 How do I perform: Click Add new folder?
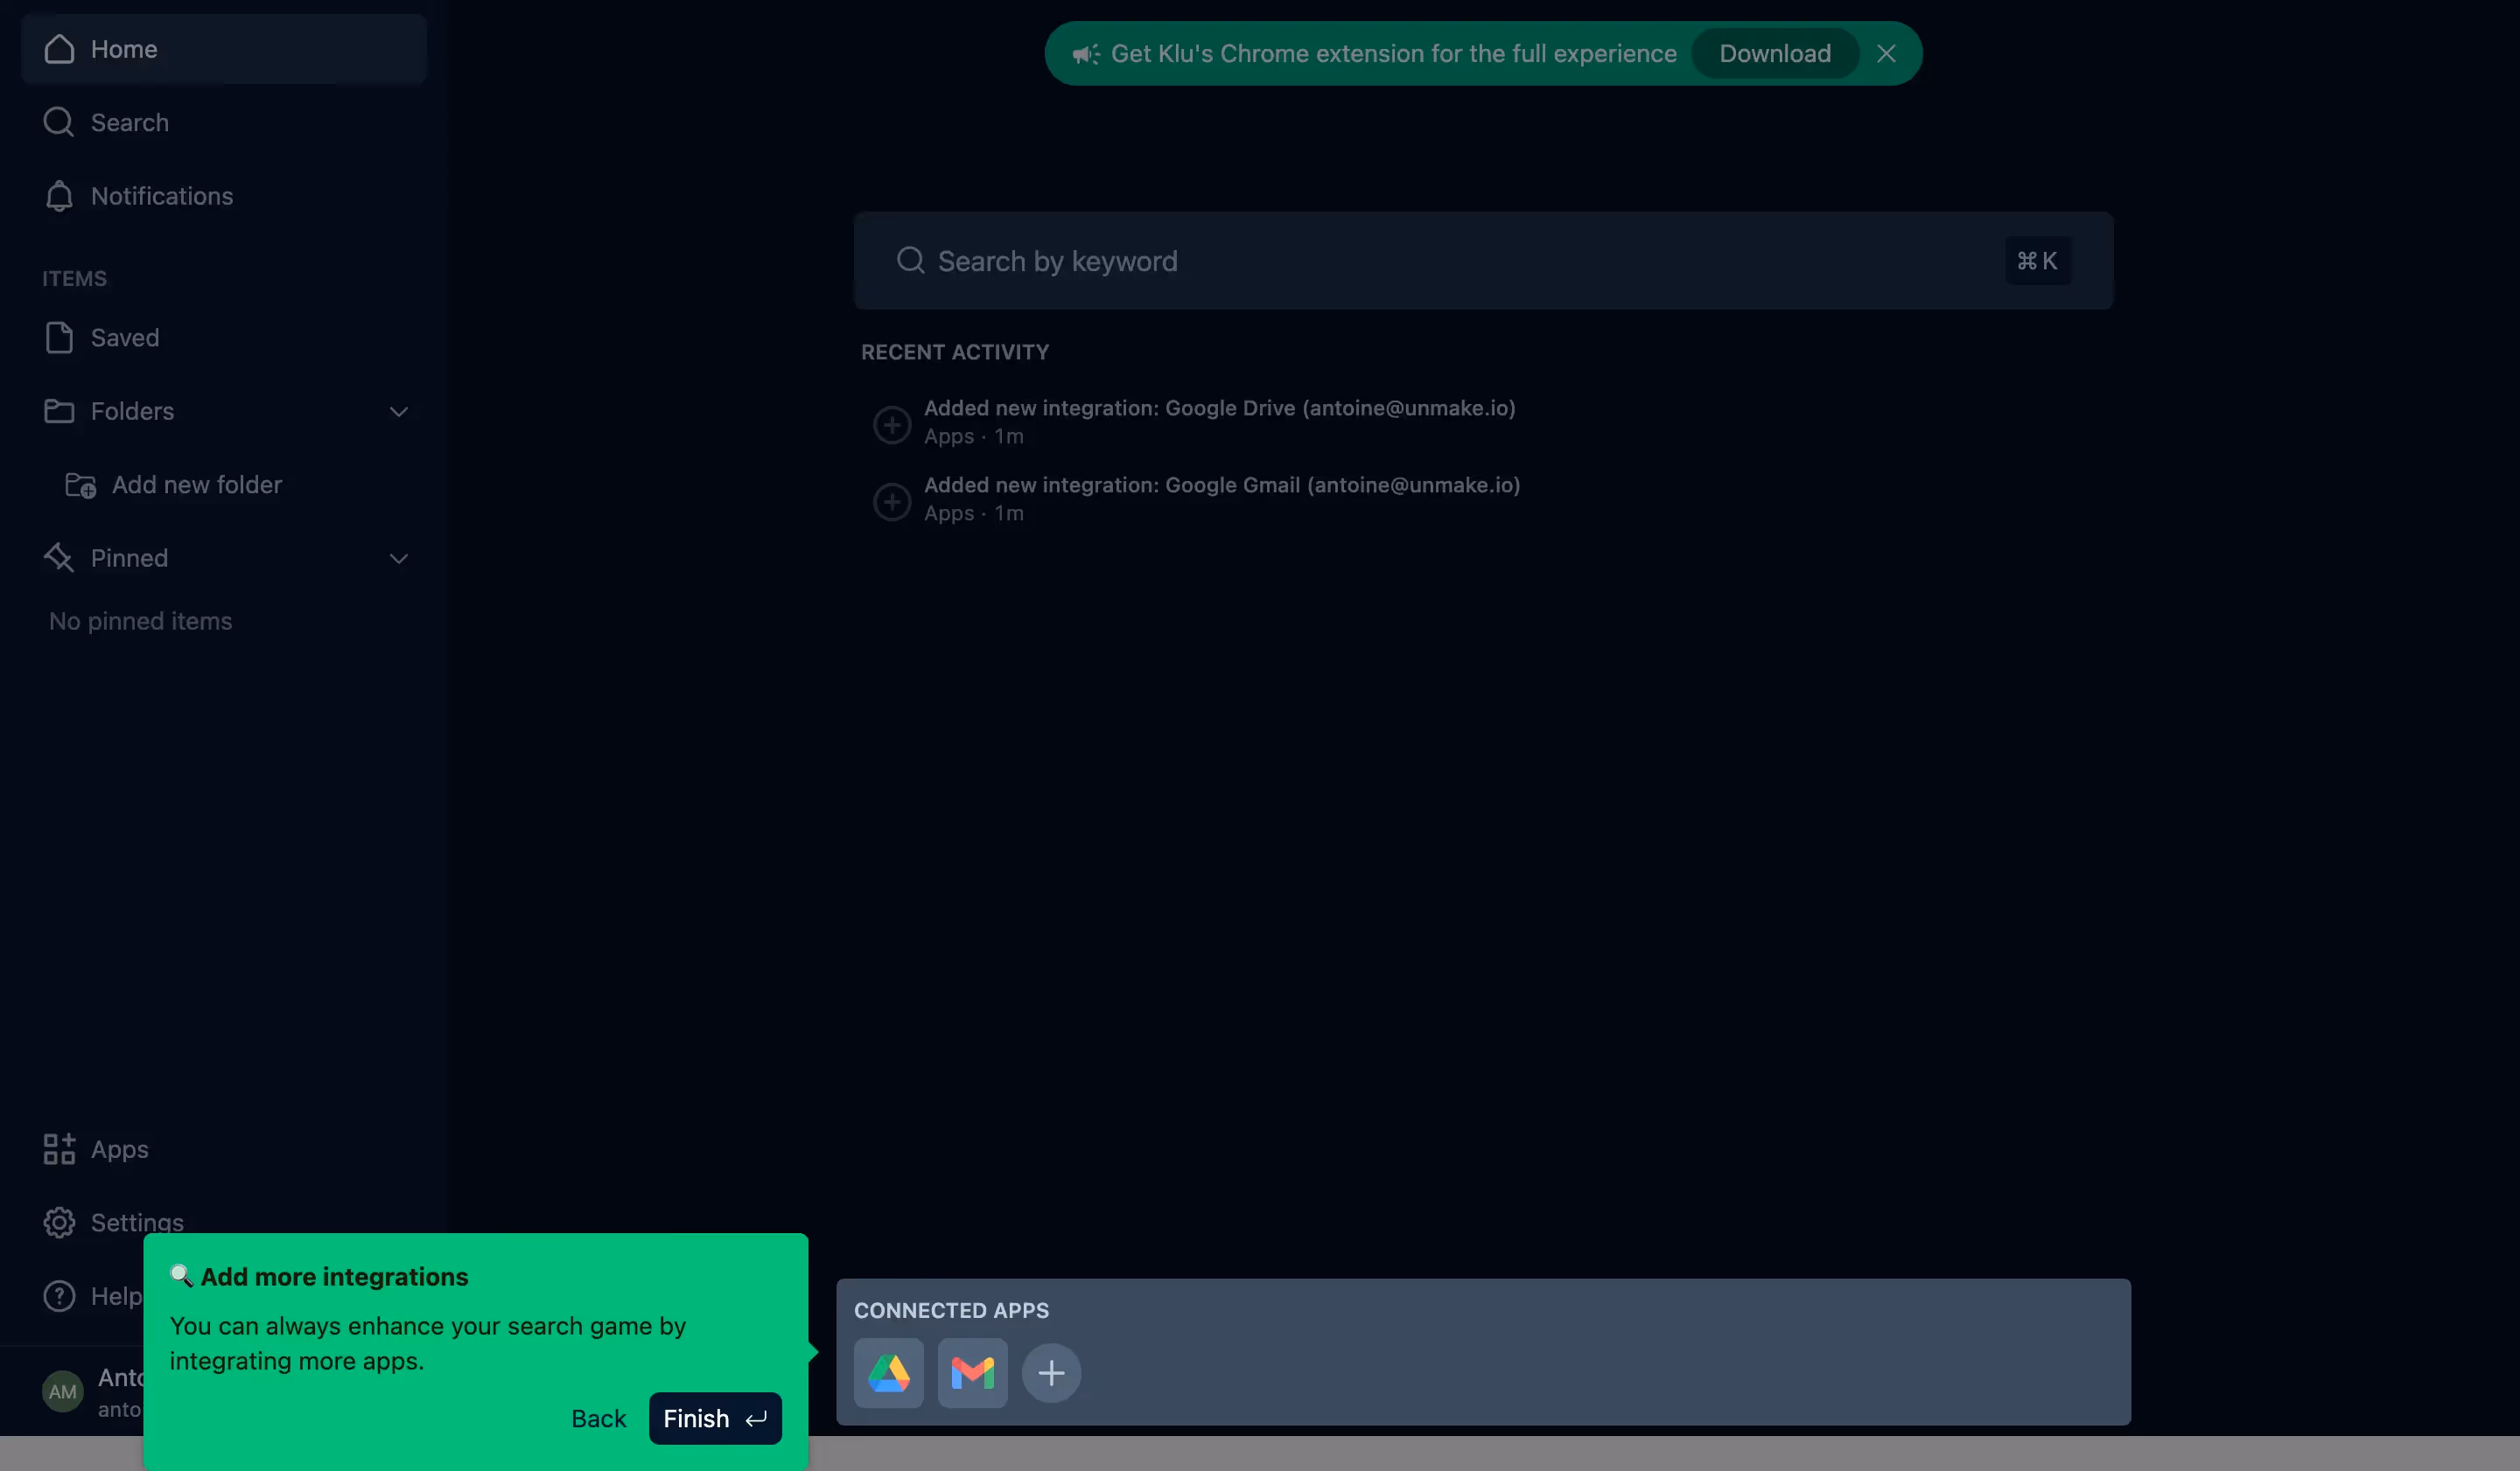(x=196, y=485)
